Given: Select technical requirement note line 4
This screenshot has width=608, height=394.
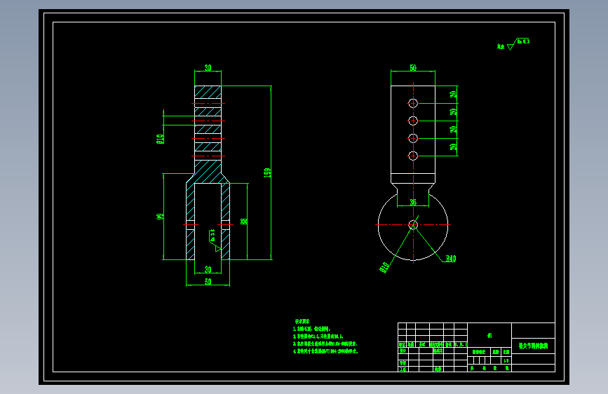Looking at the screenshot, I should point(325,351).
